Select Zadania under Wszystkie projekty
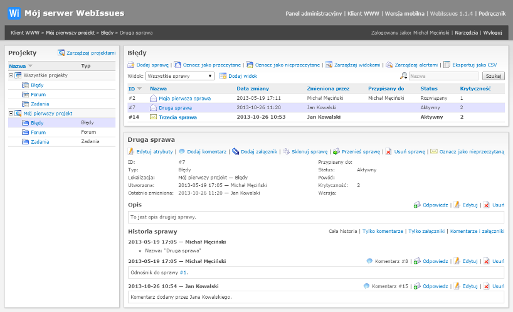The image size is (513, 312). pyautogui.click(x=40, y=104)
